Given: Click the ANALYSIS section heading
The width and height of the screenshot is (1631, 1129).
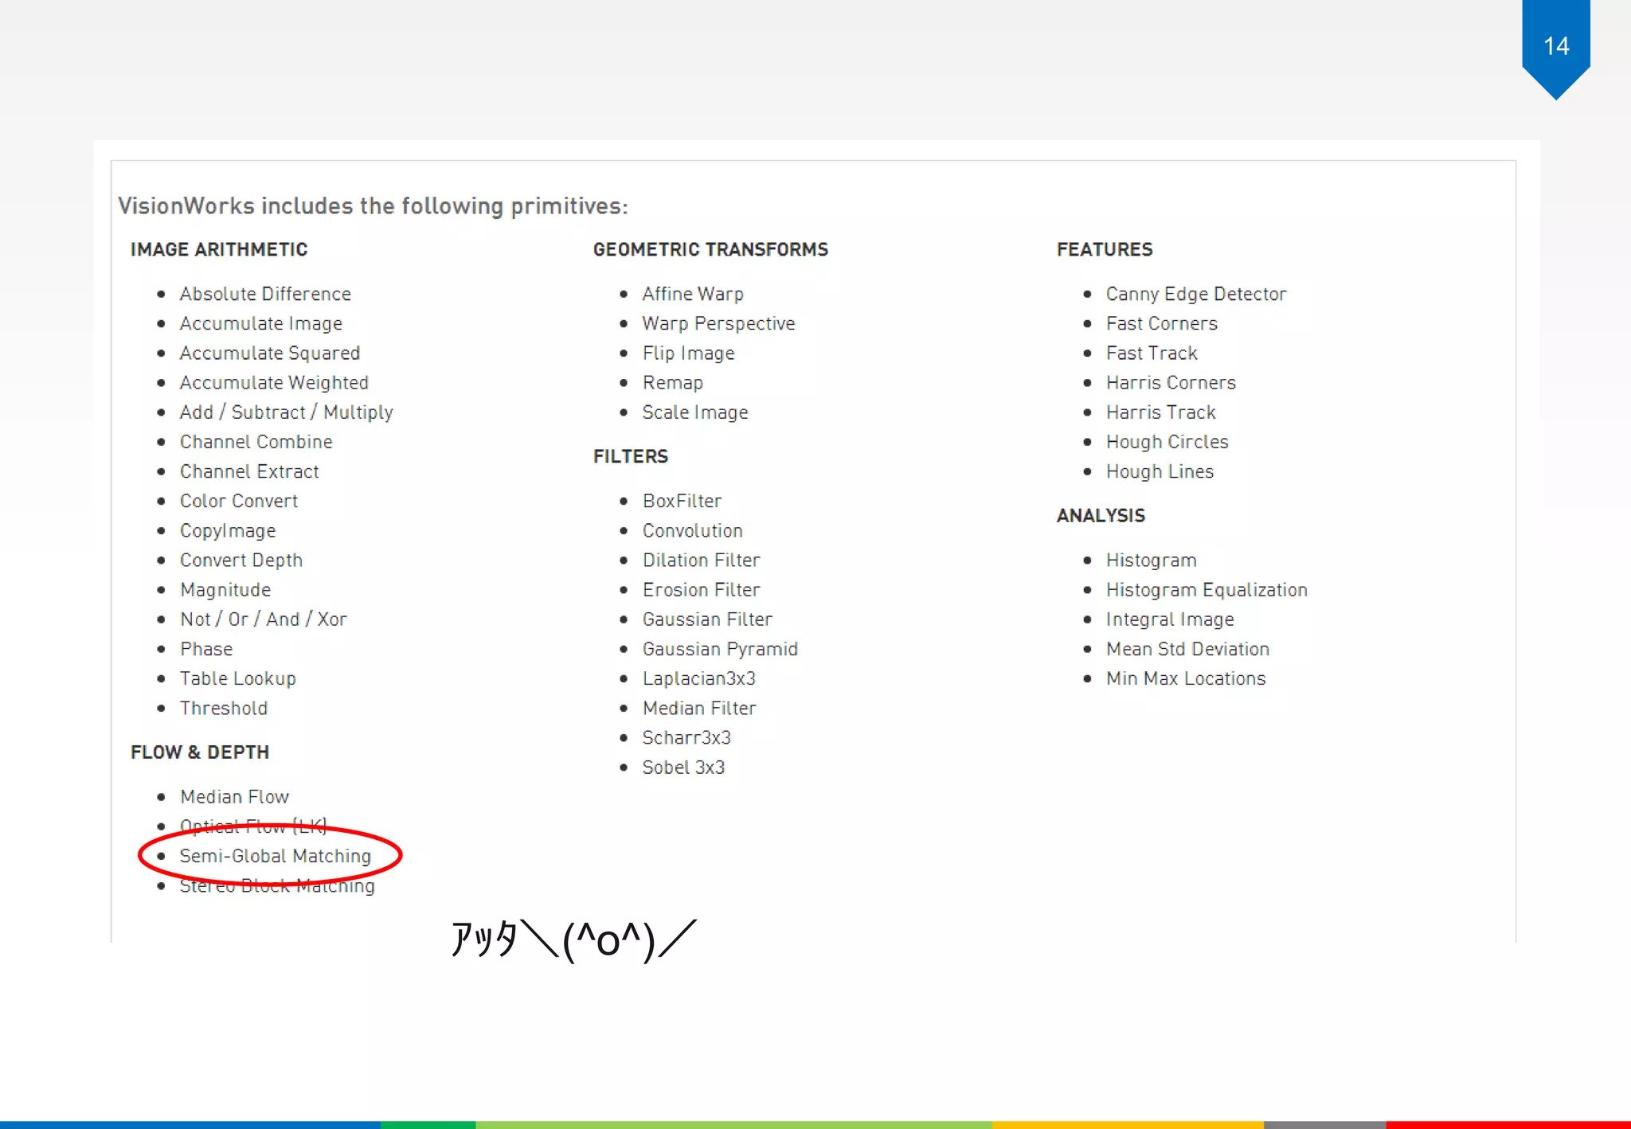Looking at the screenshot, I should pyautogui.click(x=1101, y=515).
